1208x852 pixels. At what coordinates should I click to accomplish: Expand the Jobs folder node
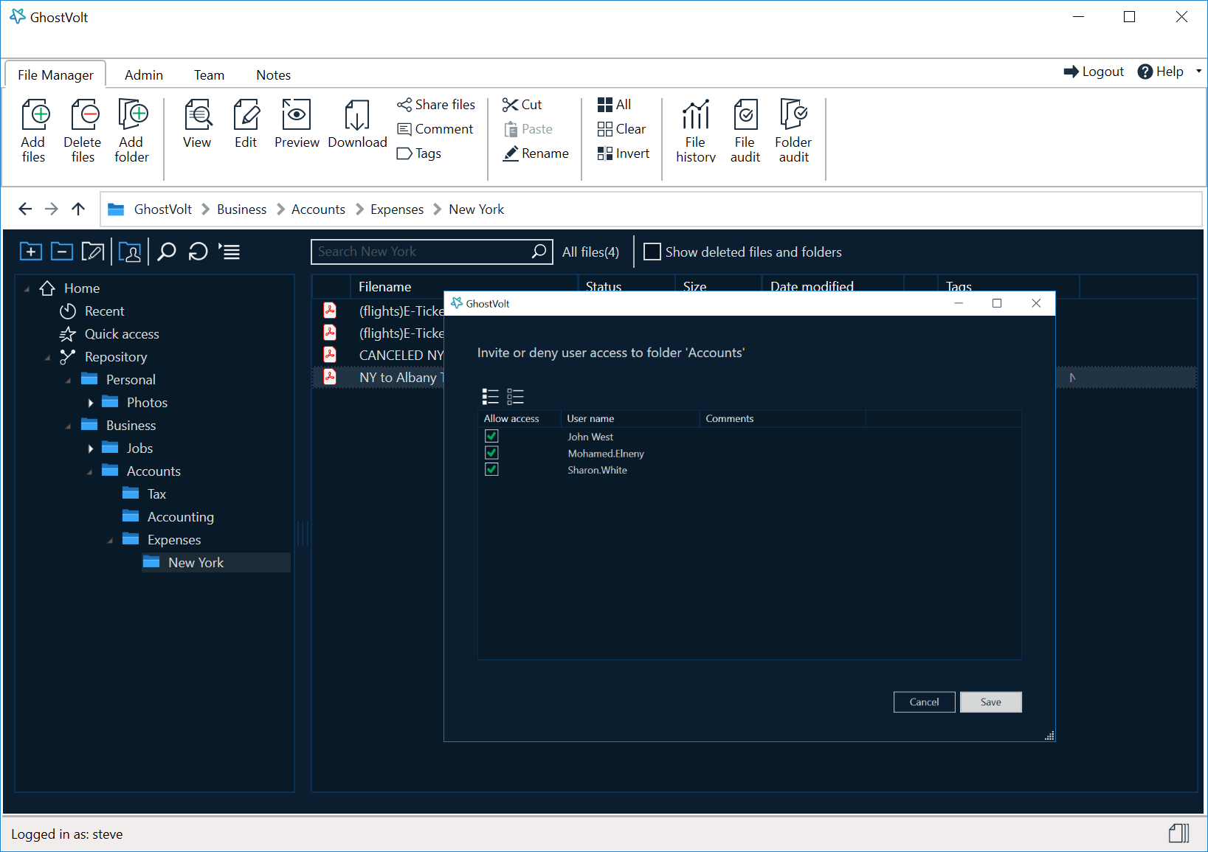pos(90,448)
